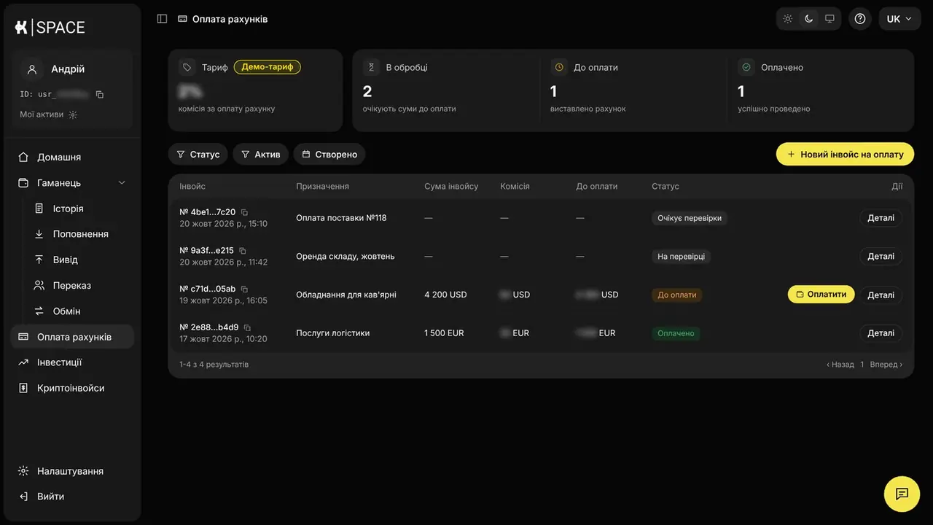Go to Вперед pagination page
Viewport: 933px width, 525px height.
tap(886, 365)
